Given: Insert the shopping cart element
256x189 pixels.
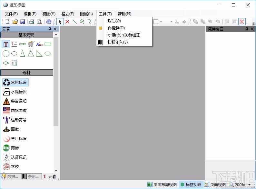Looking at the screenshot, I should pos(31,44).
